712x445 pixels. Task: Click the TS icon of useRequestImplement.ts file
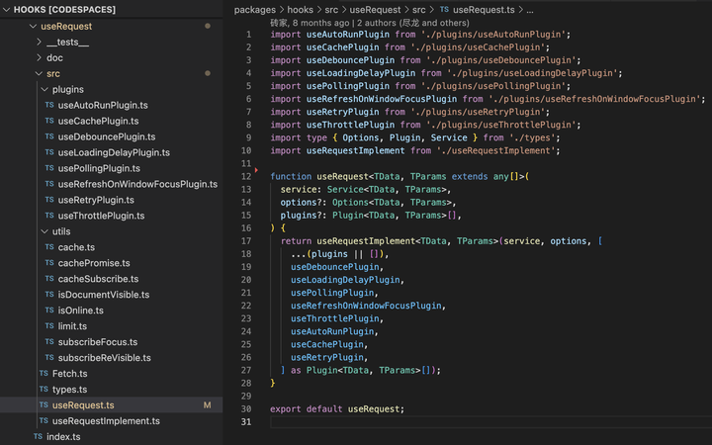[x=44, y=421]
